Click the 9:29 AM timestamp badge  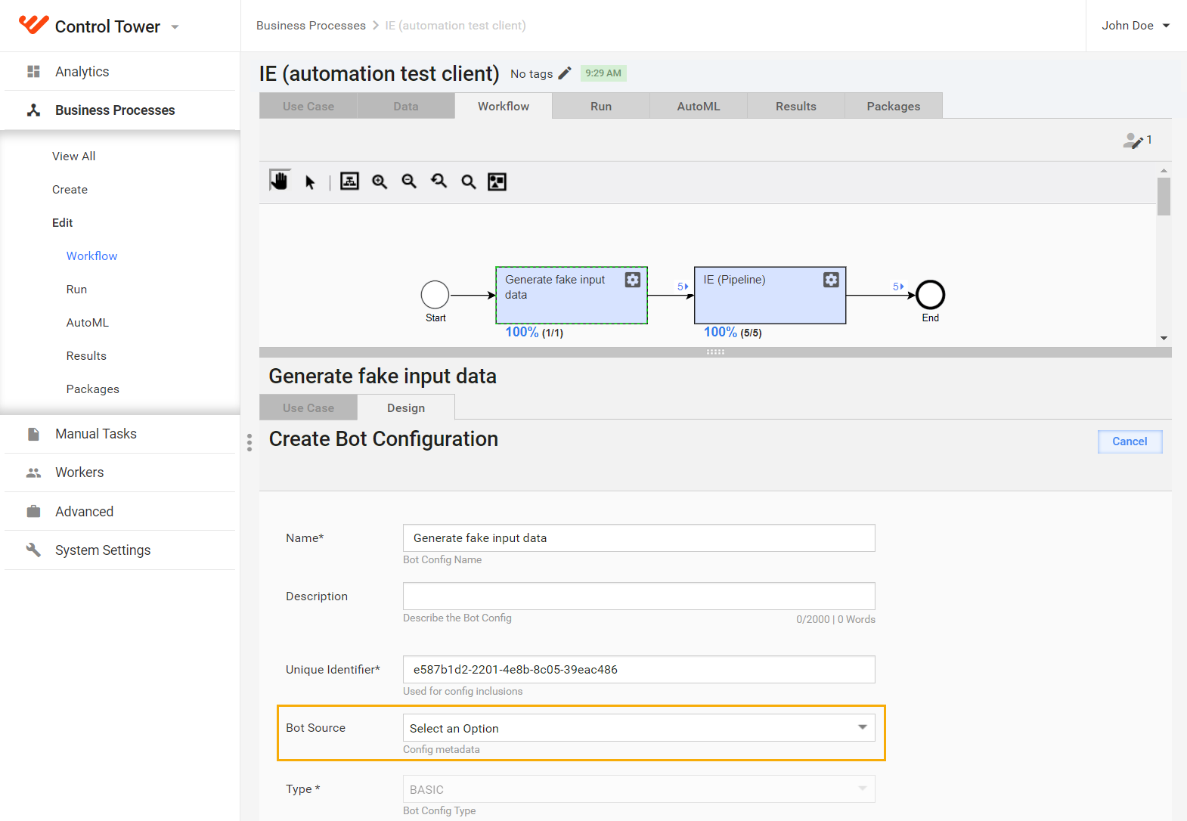pyautogui.click(x=603, y=73)
